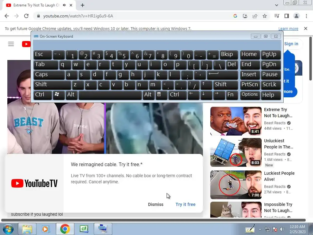Viewport: 313px width, 235px height.
Task: Tap the Enter key on On-Screen Keyboard
Action: pyautogui.click(x=223, y=75)
